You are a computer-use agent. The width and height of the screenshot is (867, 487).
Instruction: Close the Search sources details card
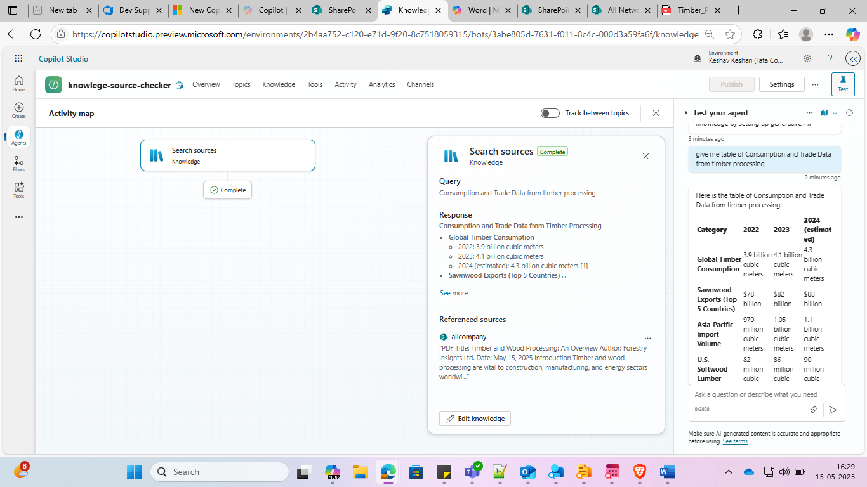coord(645,156)
